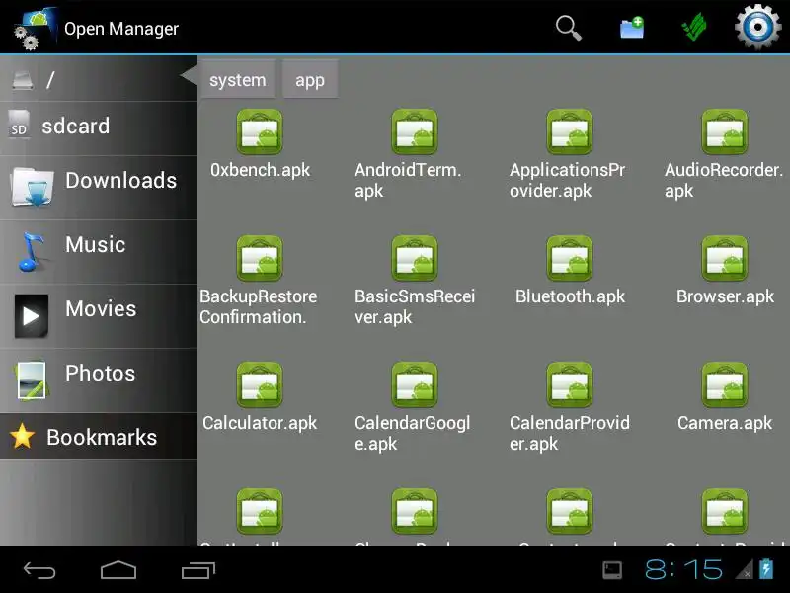The image size is (790, 593).
Task: Open the recent apps navigation button
Action: pos(198,570)
